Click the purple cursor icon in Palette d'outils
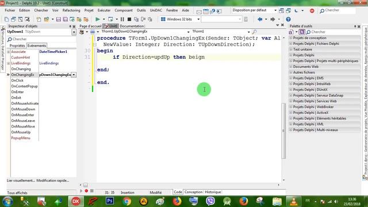This screenshot has width=368, height=207. [x=302, y=32]
